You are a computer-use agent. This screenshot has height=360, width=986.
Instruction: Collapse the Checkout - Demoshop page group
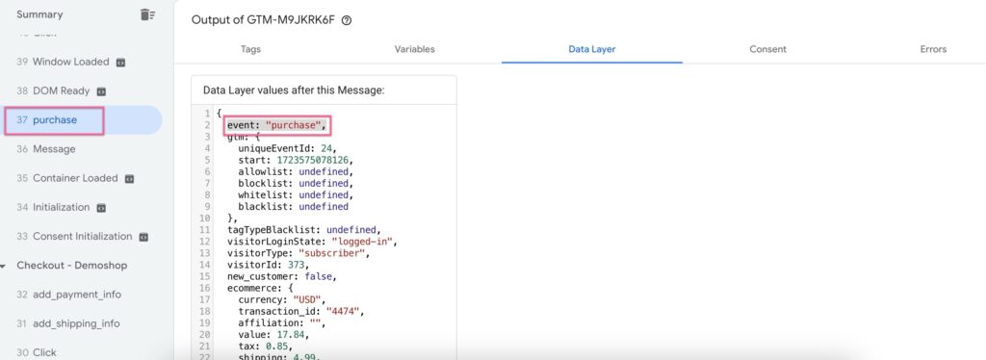(4, 266)
